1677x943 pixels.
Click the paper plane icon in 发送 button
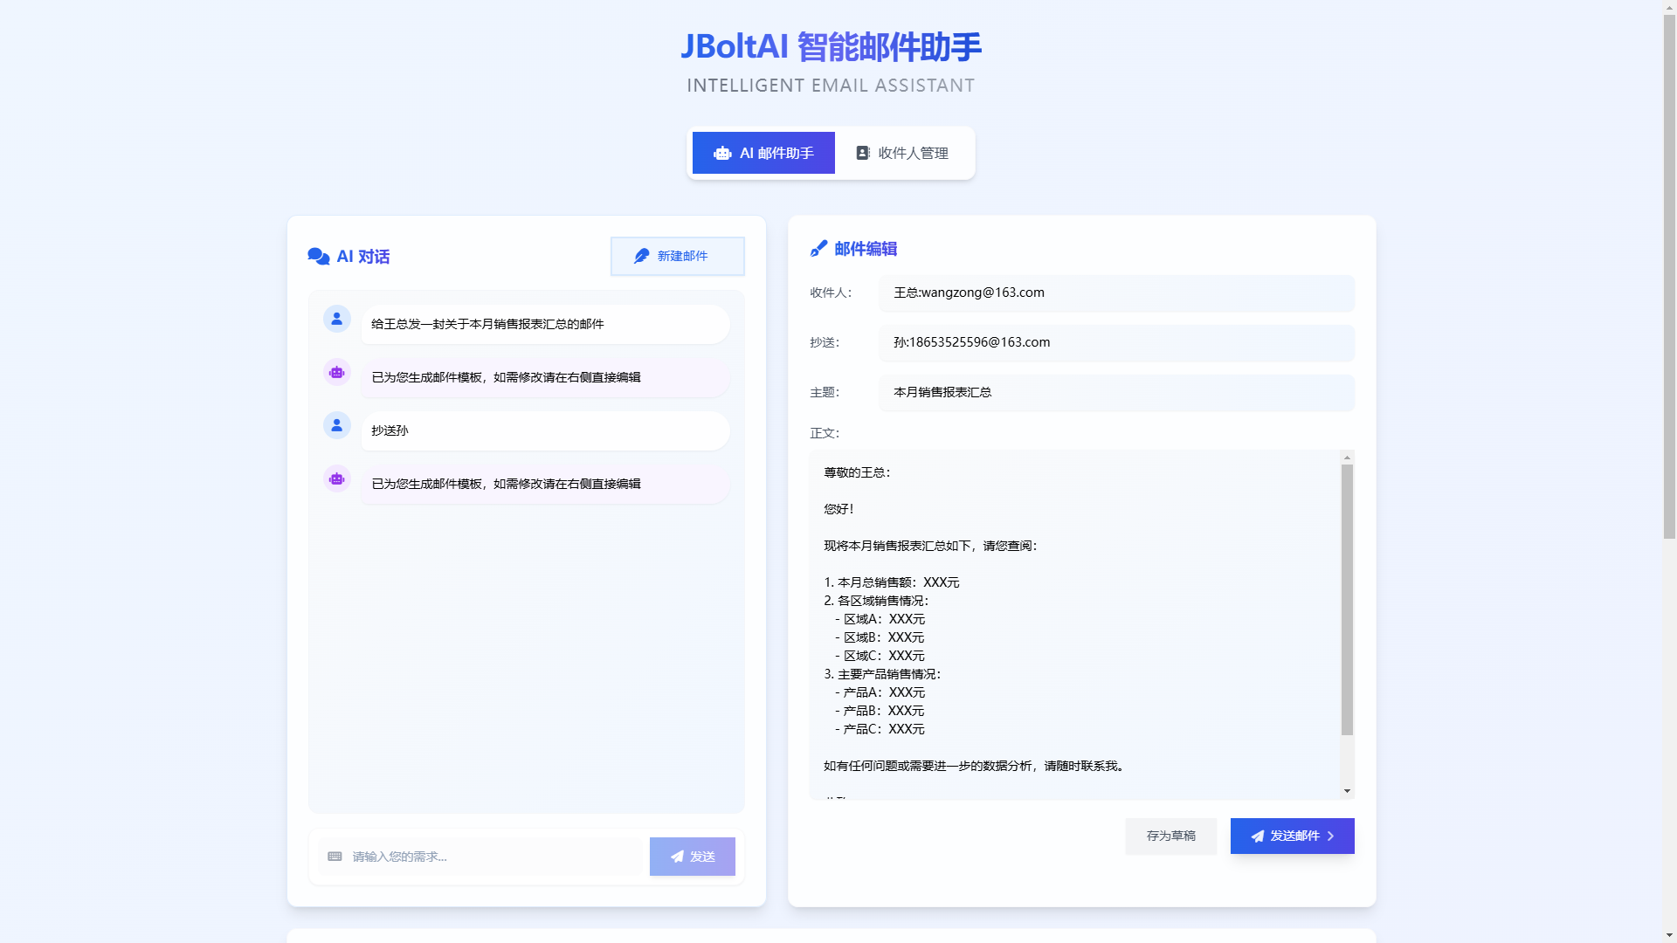click(677, 857)
